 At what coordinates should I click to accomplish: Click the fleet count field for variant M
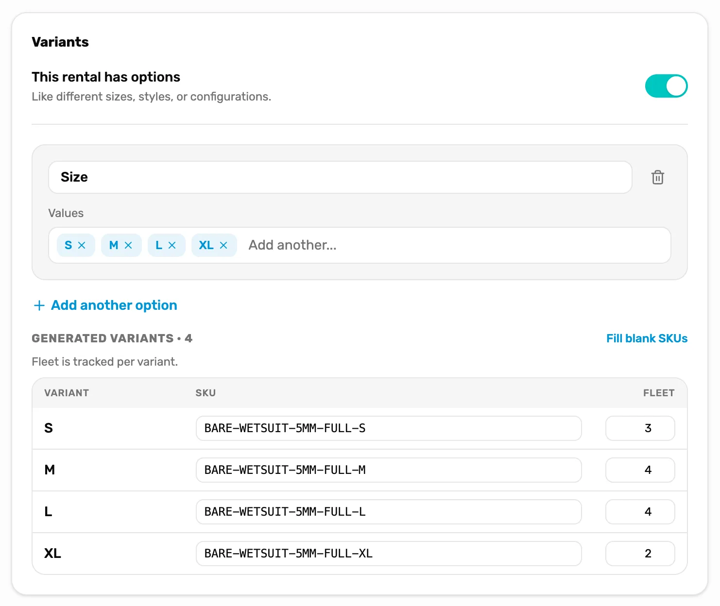coord(640,470)
